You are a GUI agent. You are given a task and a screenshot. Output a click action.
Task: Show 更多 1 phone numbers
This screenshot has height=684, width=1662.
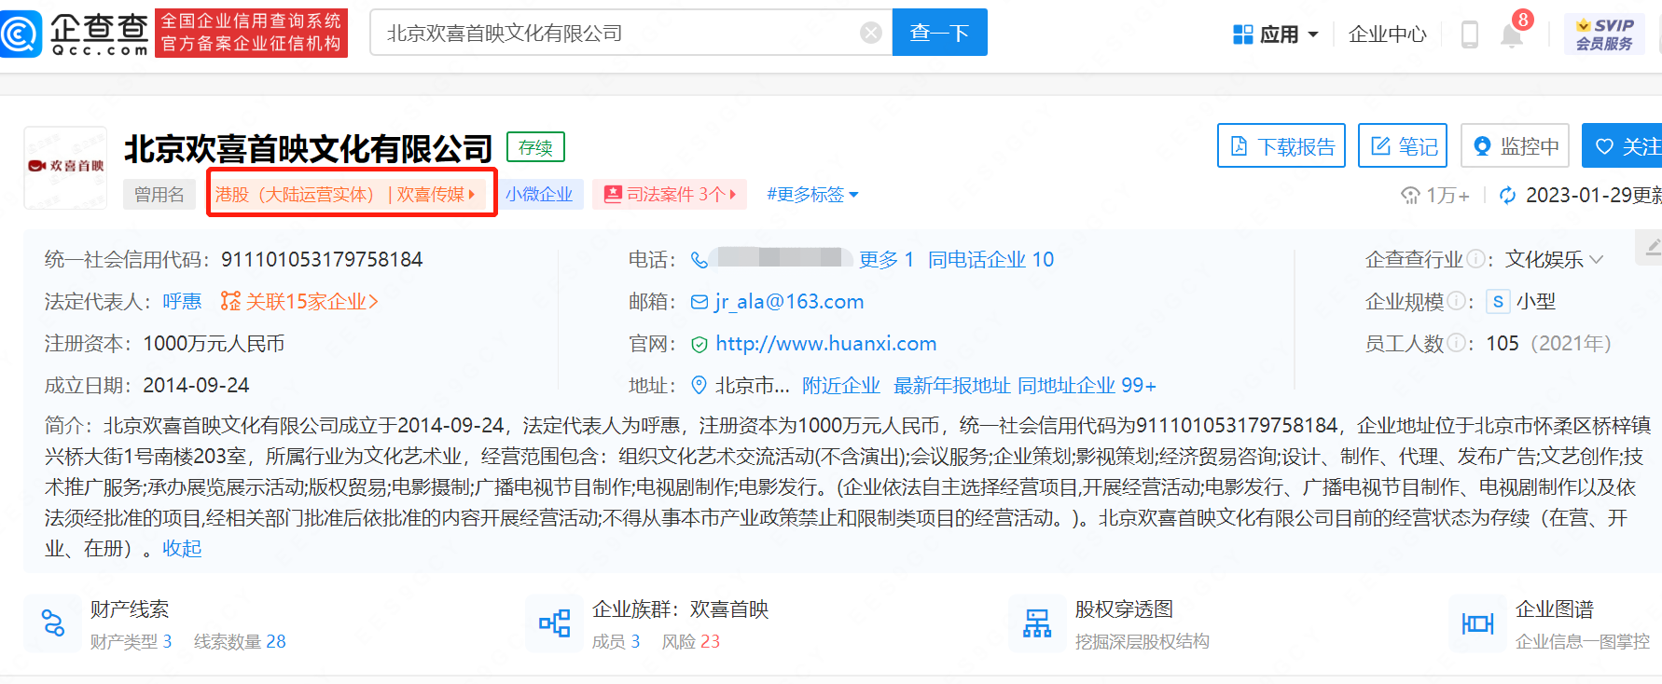tap(886, 259)
